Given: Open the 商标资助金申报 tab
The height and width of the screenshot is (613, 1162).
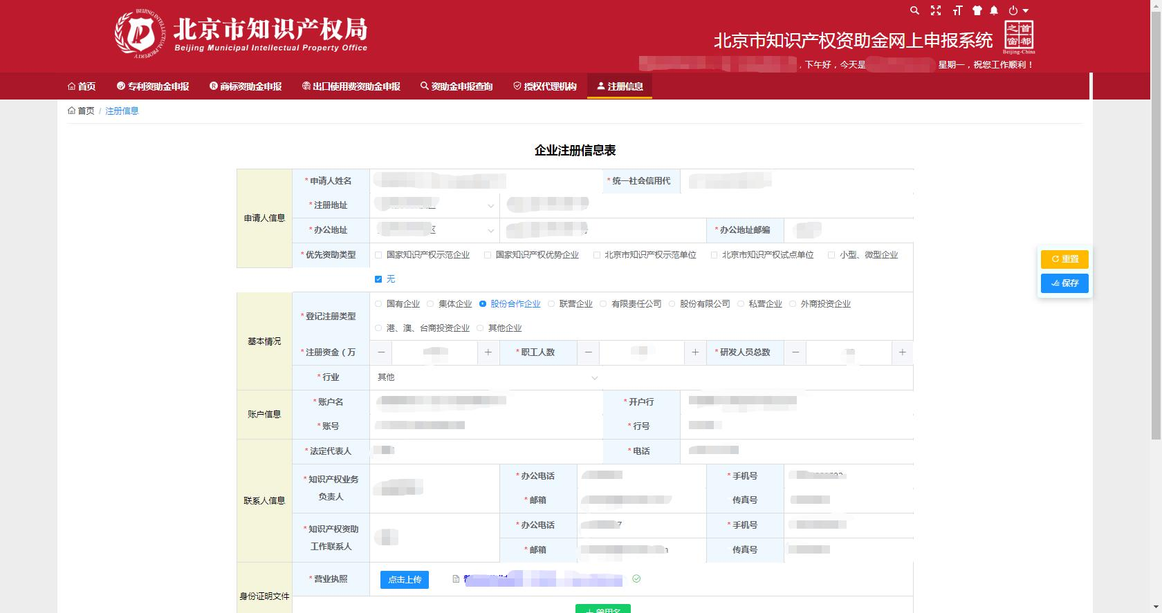Looking at the screenshot, I should (246, 86).
